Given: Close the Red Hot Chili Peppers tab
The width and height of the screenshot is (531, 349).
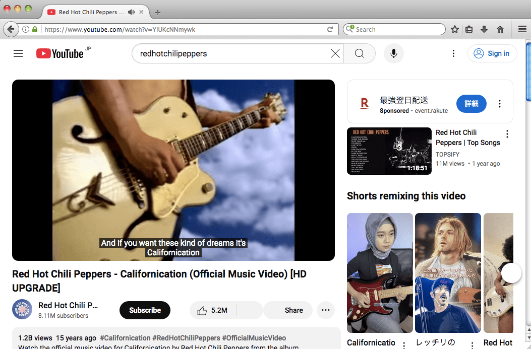Looking at the screenshot, I should pos(141,12).
